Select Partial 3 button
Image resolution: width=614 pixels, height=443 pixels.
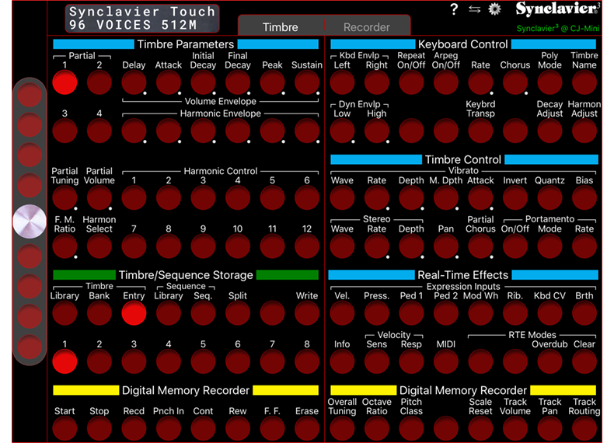pos(65,131)
